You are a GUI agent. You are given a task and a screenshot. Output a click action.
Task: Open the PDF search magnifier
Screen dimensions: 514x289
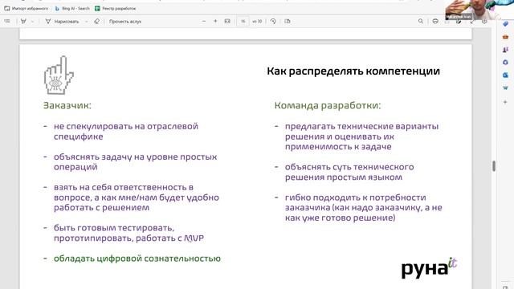coord(421,22)
